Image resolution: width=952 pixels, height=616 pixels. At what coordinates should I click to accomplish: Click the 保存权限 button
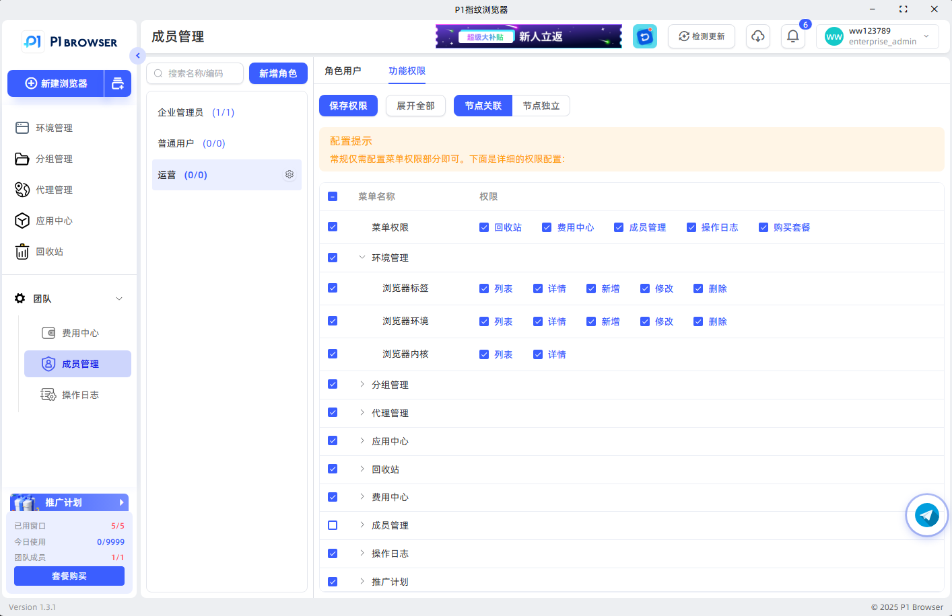click(348, 106)
